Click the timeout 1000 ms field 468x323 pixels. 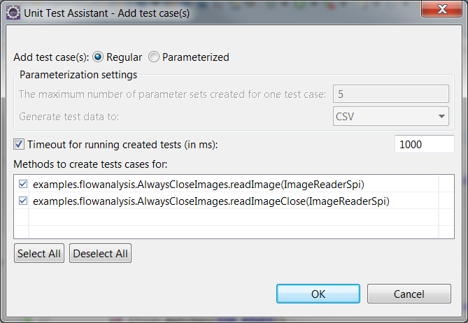click(424, 144)
